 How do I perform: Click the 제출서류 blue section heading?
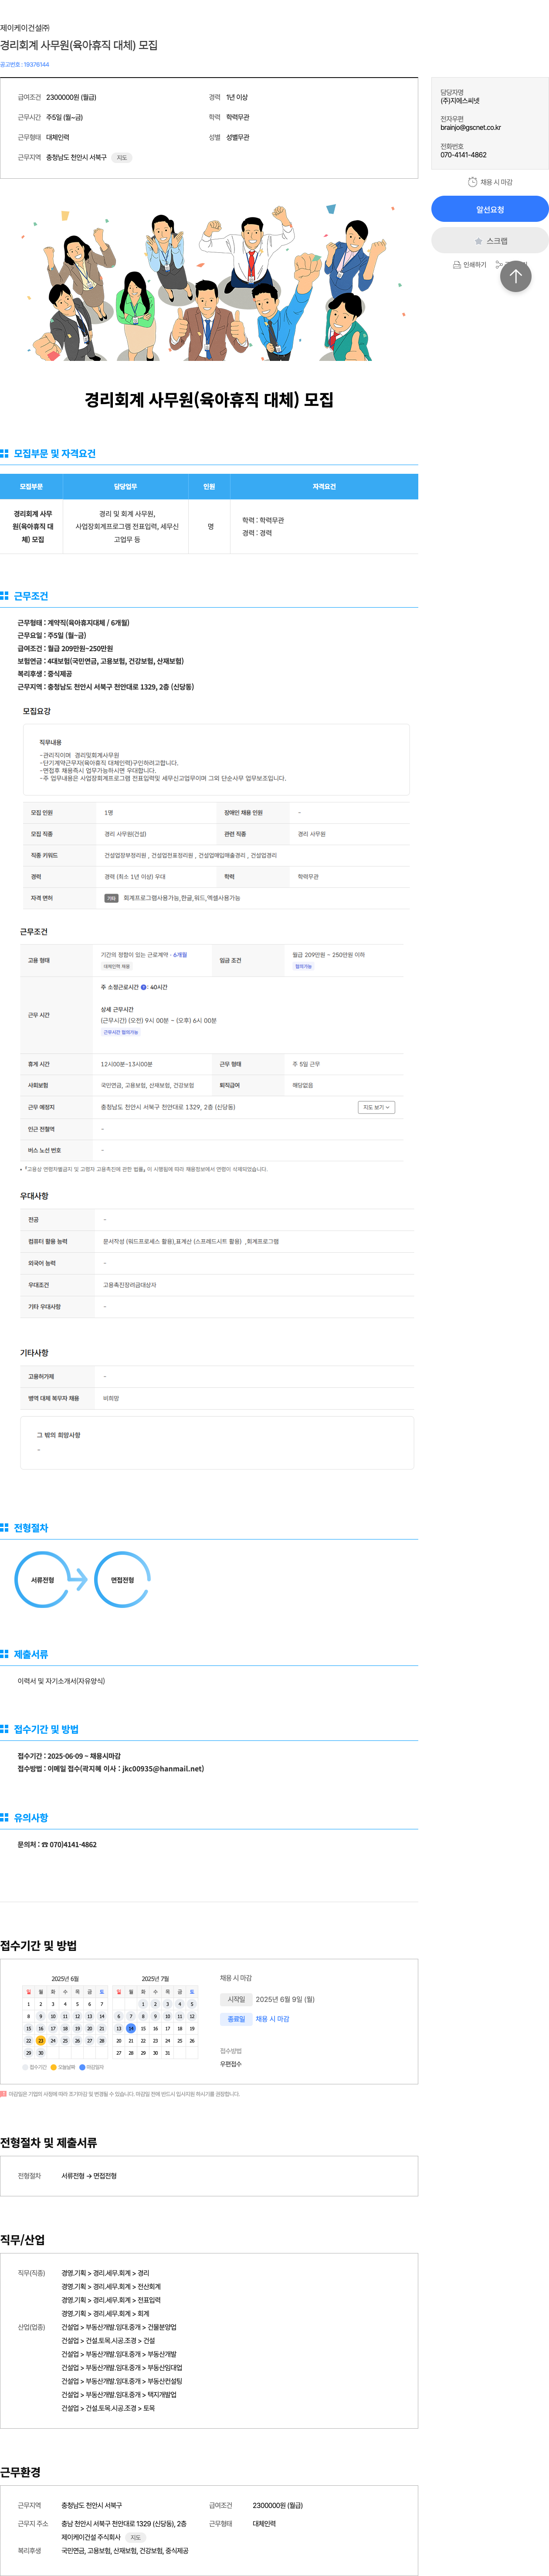coord(31,1654)
